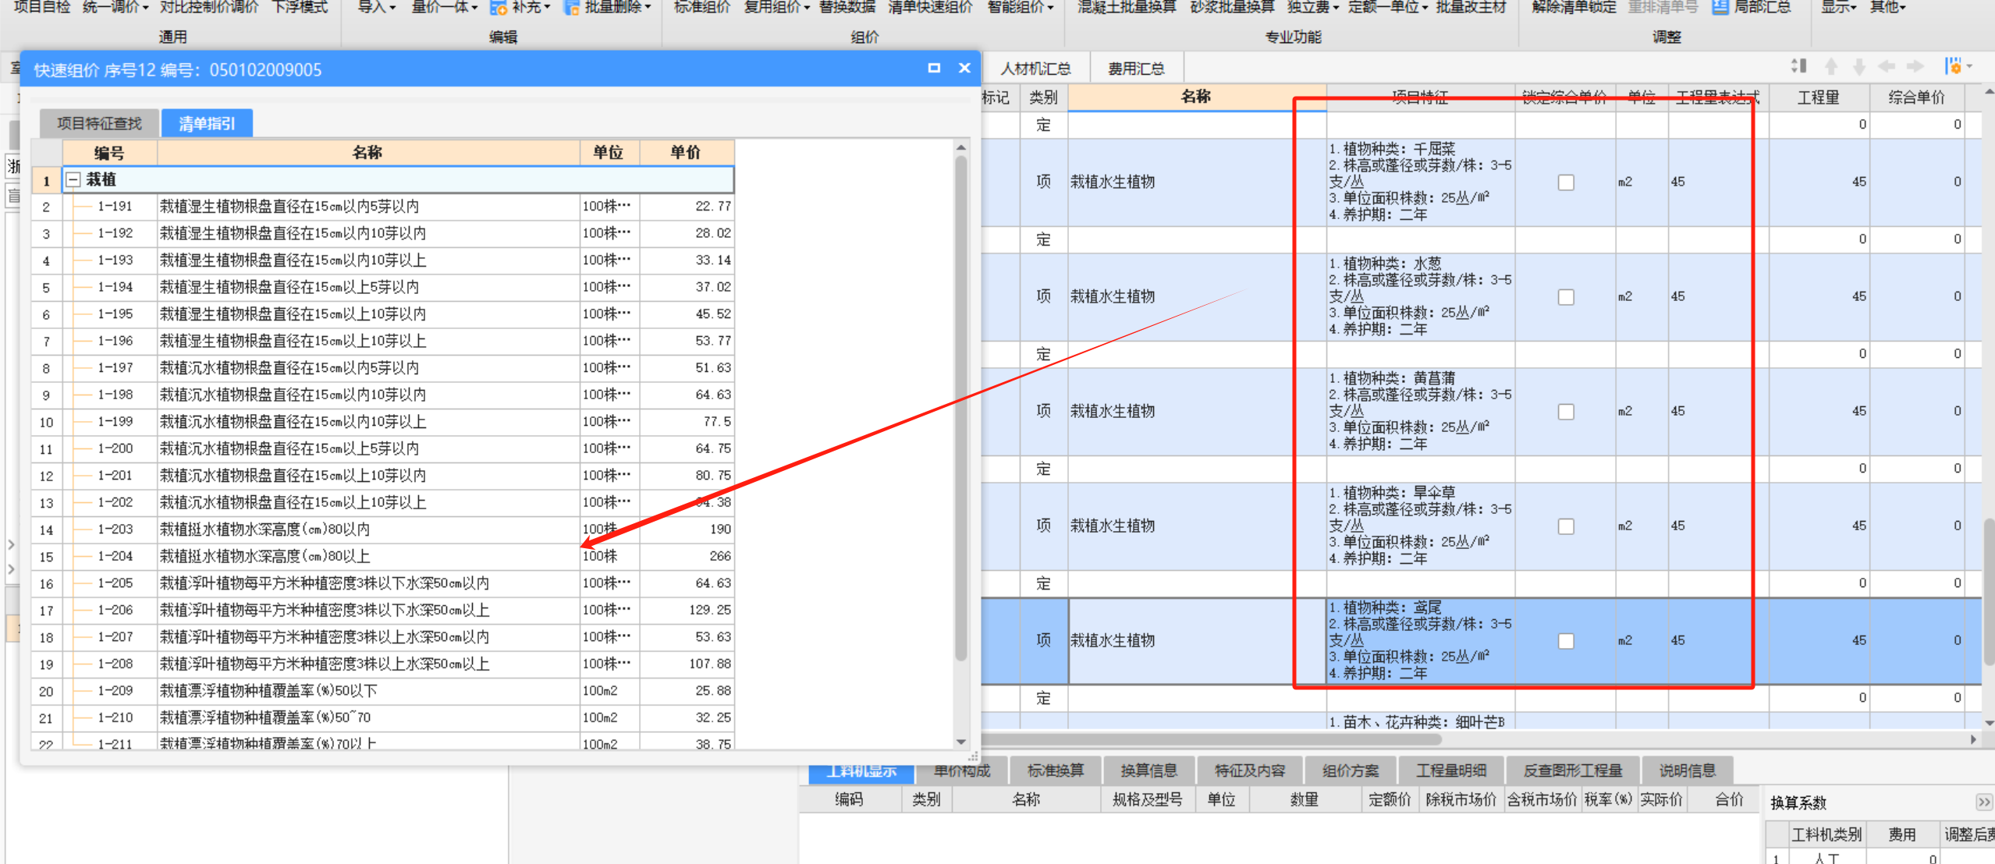1995x864 pixels.
Task: Collapse the 栽植 tree node
Action: [73, 180]
